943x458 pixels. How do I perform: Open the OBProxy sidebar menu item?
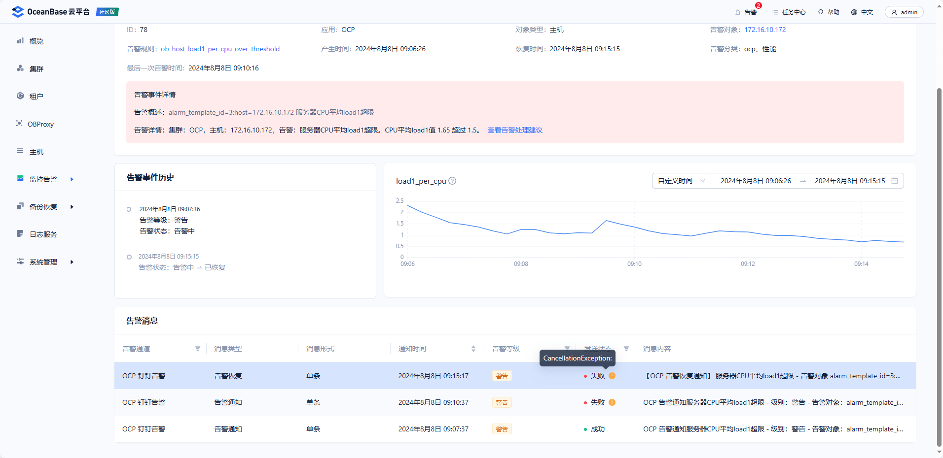[40, 124]
